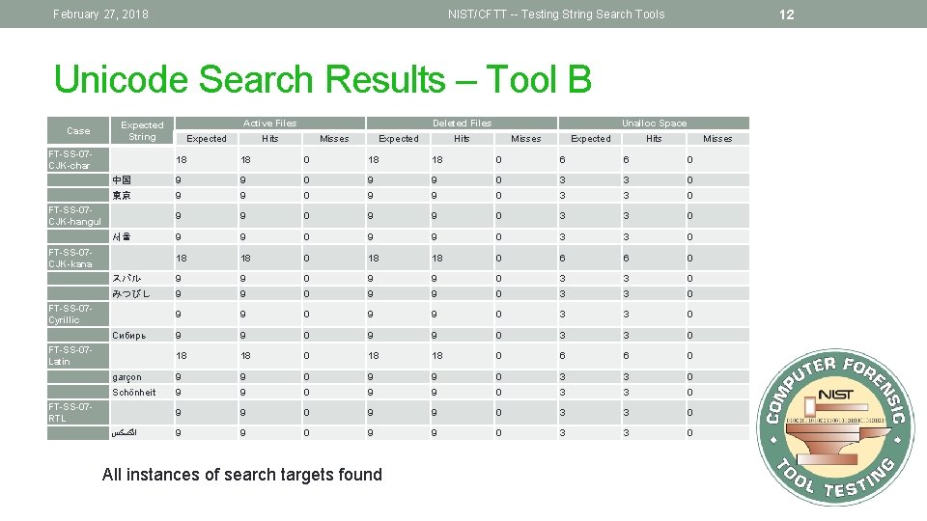Click the Misses subheader under Deleted Files
927x521 pixels.
tap(525, 138)
